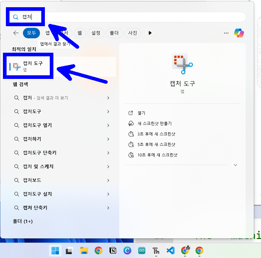This screenshot has width=261, height=258.
Task: Open the three-dot options menu
Action: tap(226, 33)
